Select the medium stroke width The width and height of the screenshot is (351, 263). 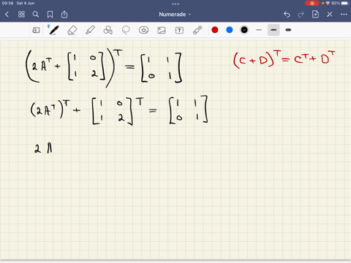tap(273, 30)
